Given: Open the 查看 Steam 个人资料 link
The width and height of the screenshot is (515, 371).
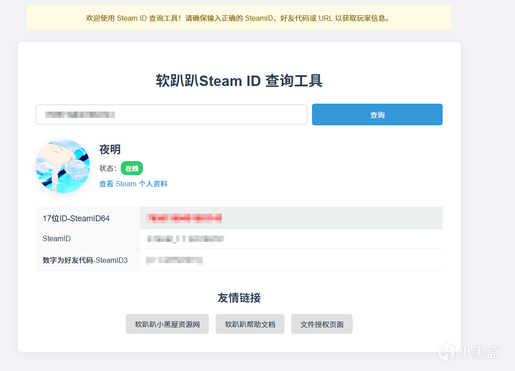Looking at the screenshot, I should pyautogui.click(x=133, y=184).
